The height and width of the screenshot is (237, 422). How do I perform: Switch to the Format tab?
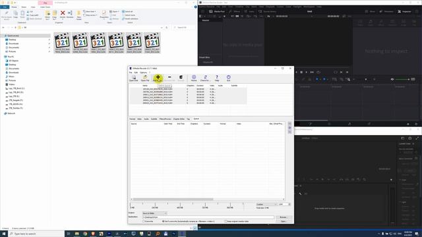pos(133,118)
